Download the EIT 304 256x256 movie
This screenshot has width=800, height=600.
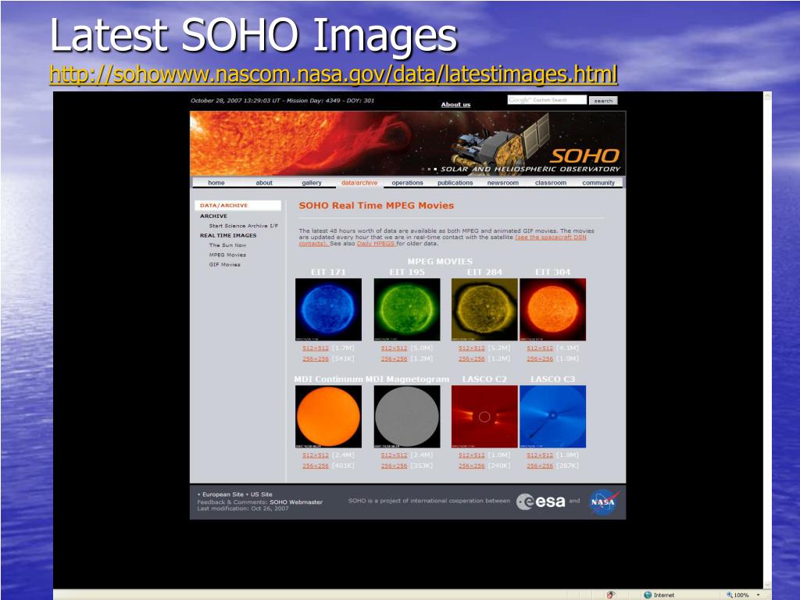540,359
